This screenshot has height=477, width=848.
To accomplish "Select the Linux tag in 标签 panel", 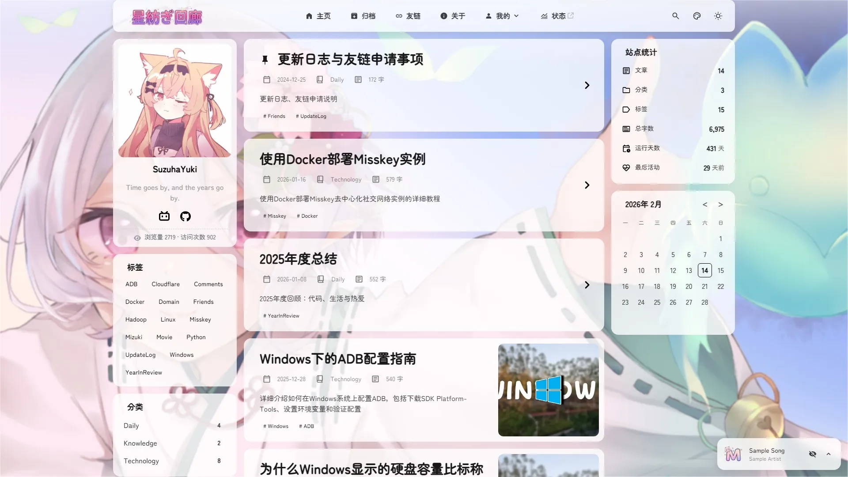I will [x=168, y=319].
